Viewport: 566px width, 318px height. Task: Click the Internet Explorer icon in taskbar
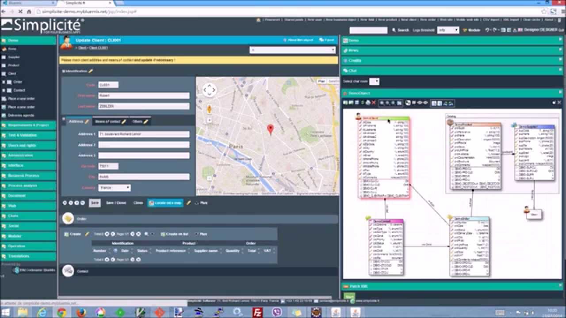(x=42, y=312)
